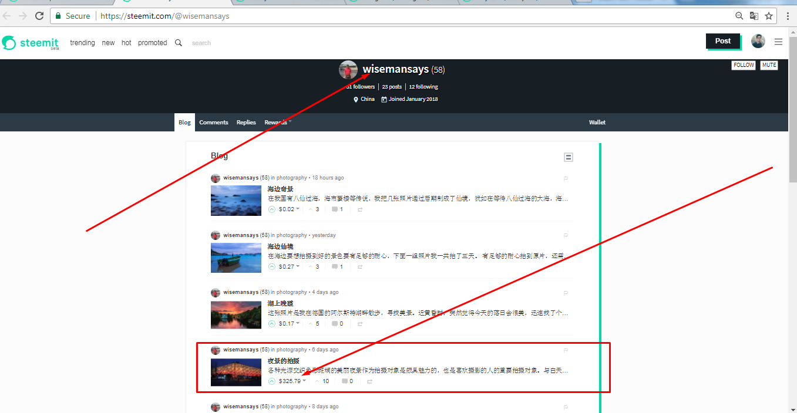Image resolution: width=797 pixels, height=413 pixels.
Task: Go back with the browser back arrow
Action: pos(7,16)
